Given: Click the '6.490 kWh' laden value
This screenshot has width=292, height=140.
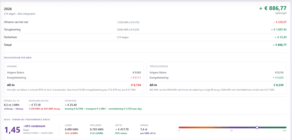Looking at the screenshot, I should tap(71, 129).
